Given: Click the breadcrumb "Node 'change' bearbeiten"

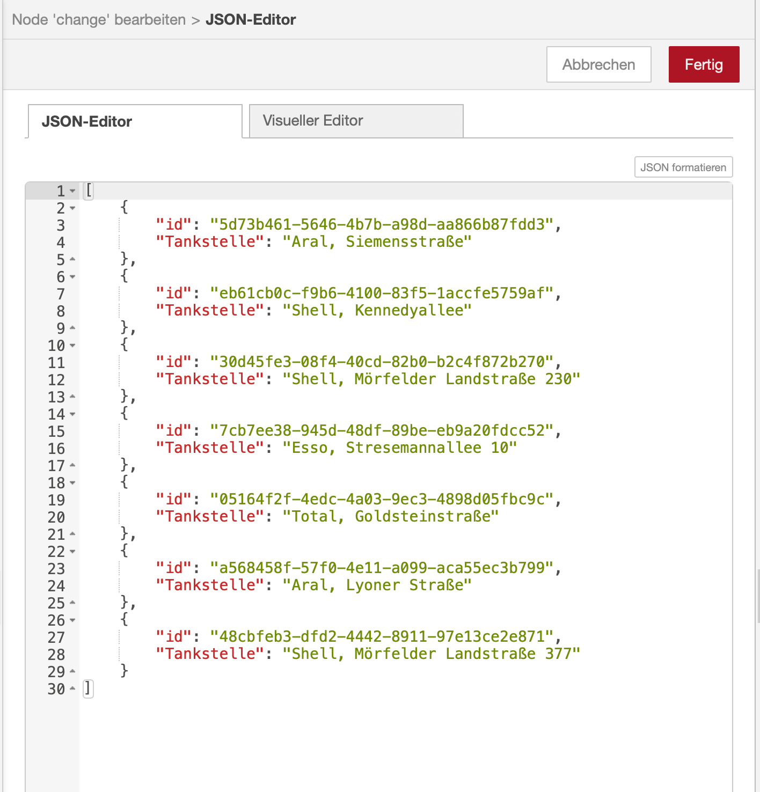Looking at the screenshot, I should [99, 20].
